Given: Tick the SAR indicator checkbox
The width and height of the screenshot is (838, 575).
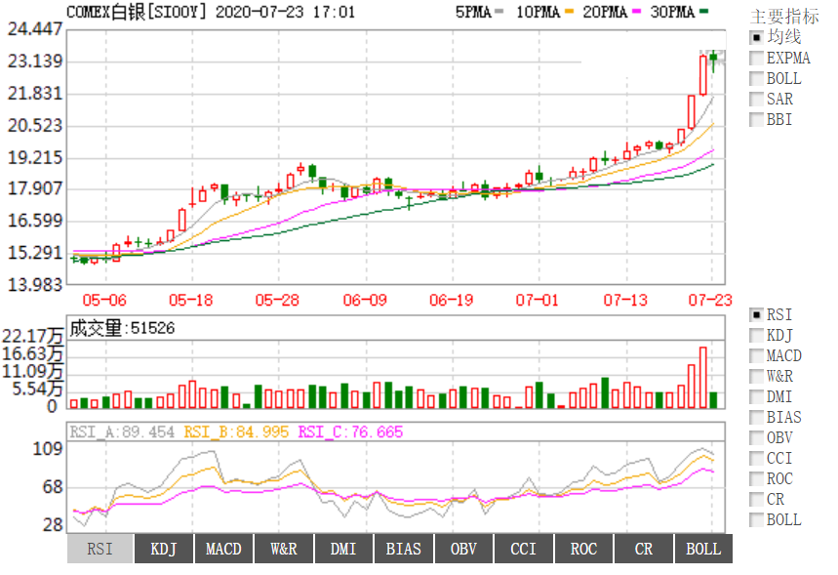Looking at the screenshot, I should 756,99.
